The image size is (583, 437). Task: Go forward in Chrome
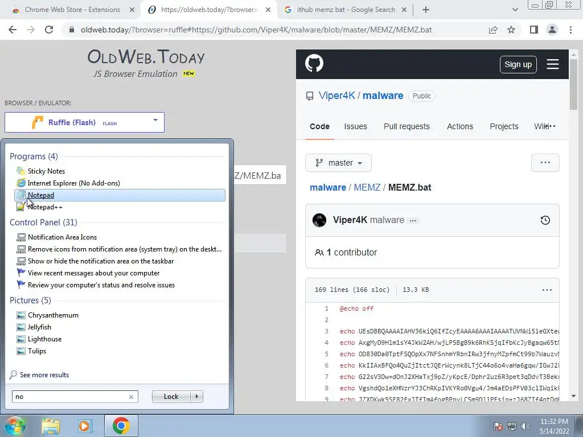pos(31,30)
